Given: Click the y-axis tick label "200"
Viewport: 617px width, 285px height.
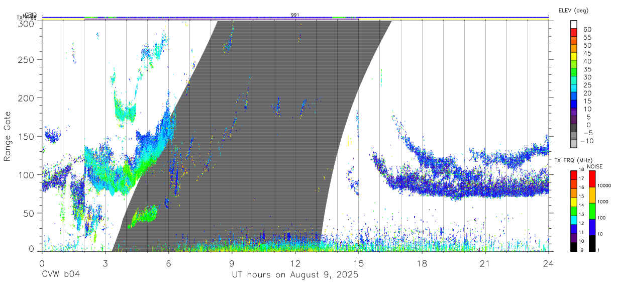Looking at the screenshot, I should pyautogui.click(x=26, y=98).
